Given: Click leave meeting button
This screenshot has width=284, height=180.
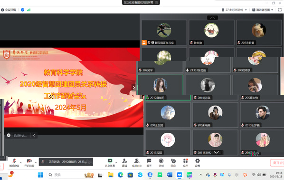Looking at the screenshot, I should (x=277, y=163).
